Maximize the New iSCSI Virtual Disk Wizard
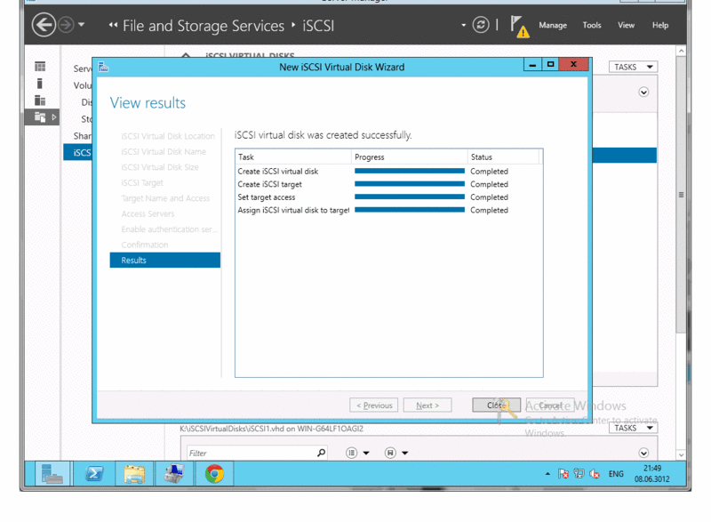The height and width of the screenshot is (522, 711). 550,64
